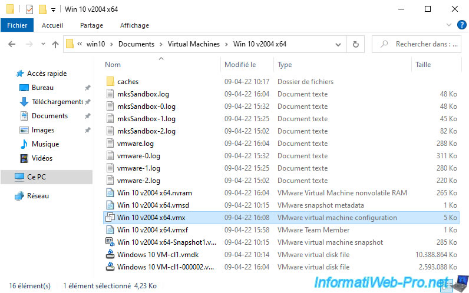
Task: Click the search box Rechercher dans
Action: (417, 44)
